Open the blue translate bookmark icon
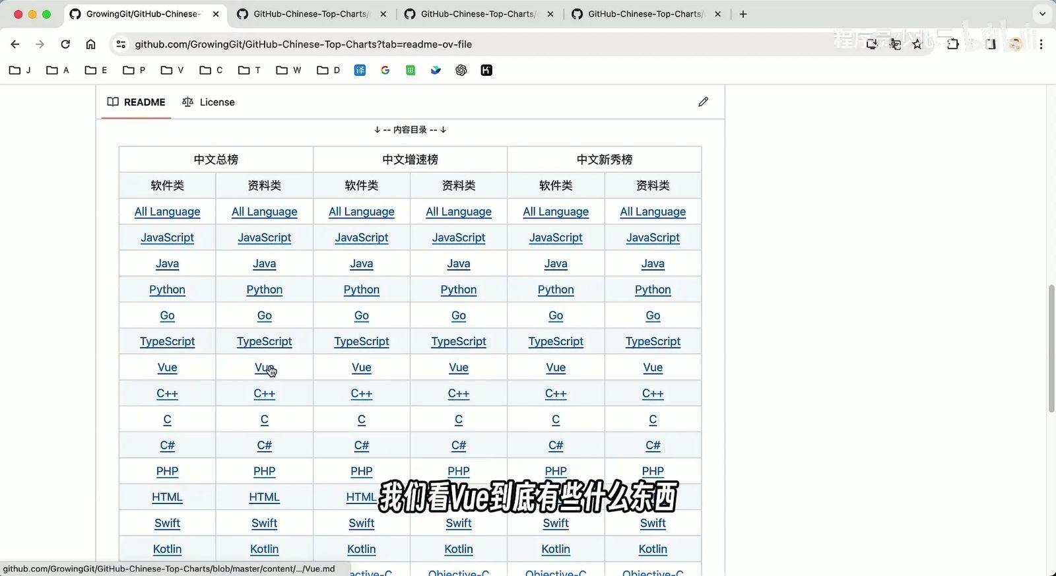This screenshot has width=1056, height=576. pyautogui.click(x=360, y=70)
